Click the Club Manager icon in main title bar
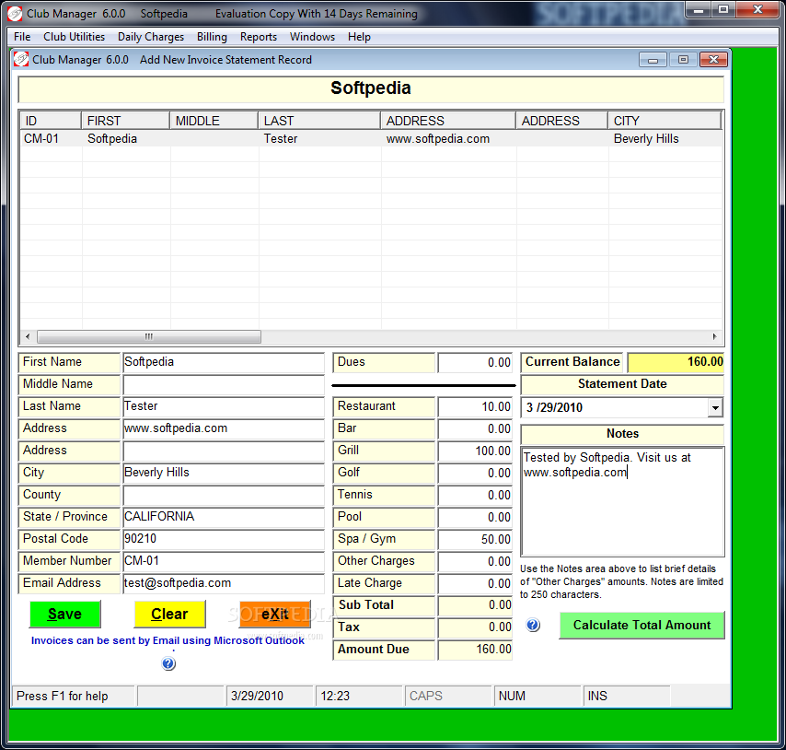This screenshot has height=750, width=786. (15, 14)
